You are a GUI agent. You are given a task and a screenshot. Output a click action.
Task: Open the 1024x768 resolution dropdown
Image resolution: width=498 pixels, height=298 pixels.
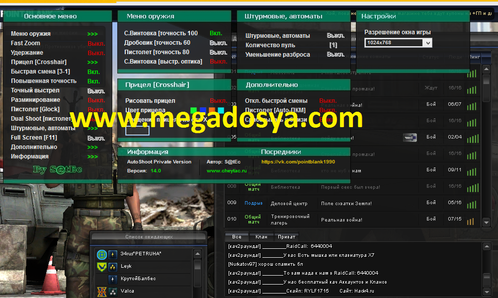tap(398, 43)
